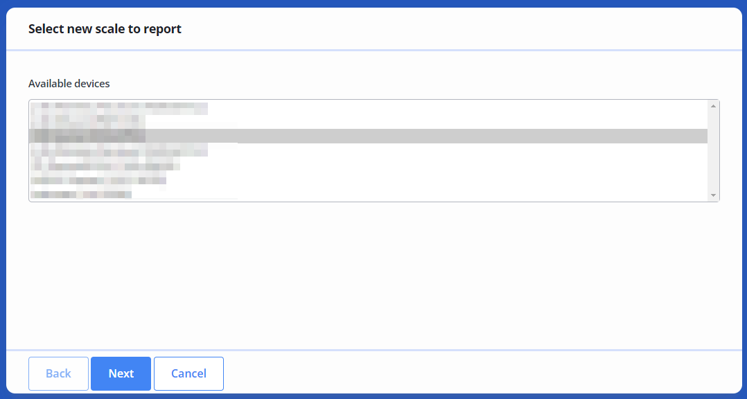747x399 pixels.
Task: Go back using the Back button
Action: click(x=58, y=373)
